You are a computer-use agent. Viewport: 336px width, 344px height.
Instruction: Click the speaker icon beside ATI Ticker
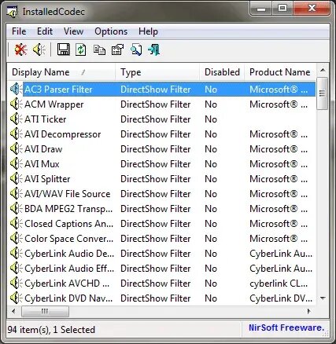[17, 119]
